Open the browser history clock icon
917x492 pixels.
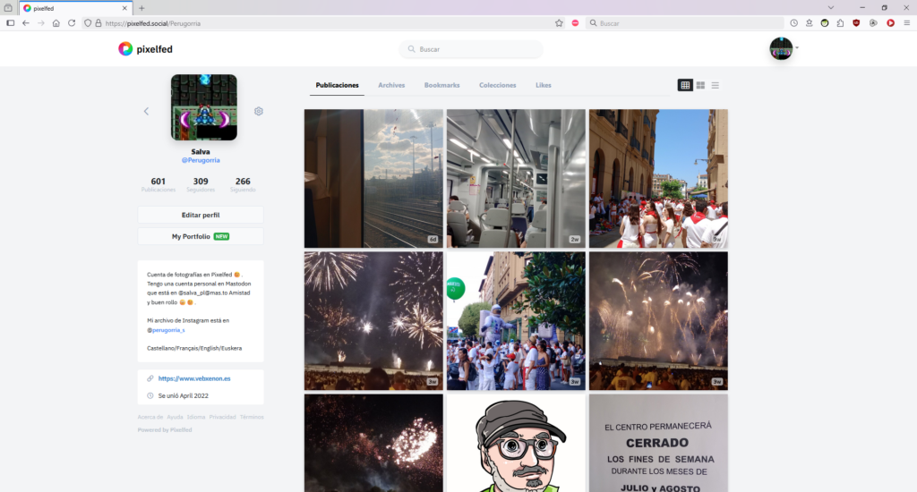point(793,23)
